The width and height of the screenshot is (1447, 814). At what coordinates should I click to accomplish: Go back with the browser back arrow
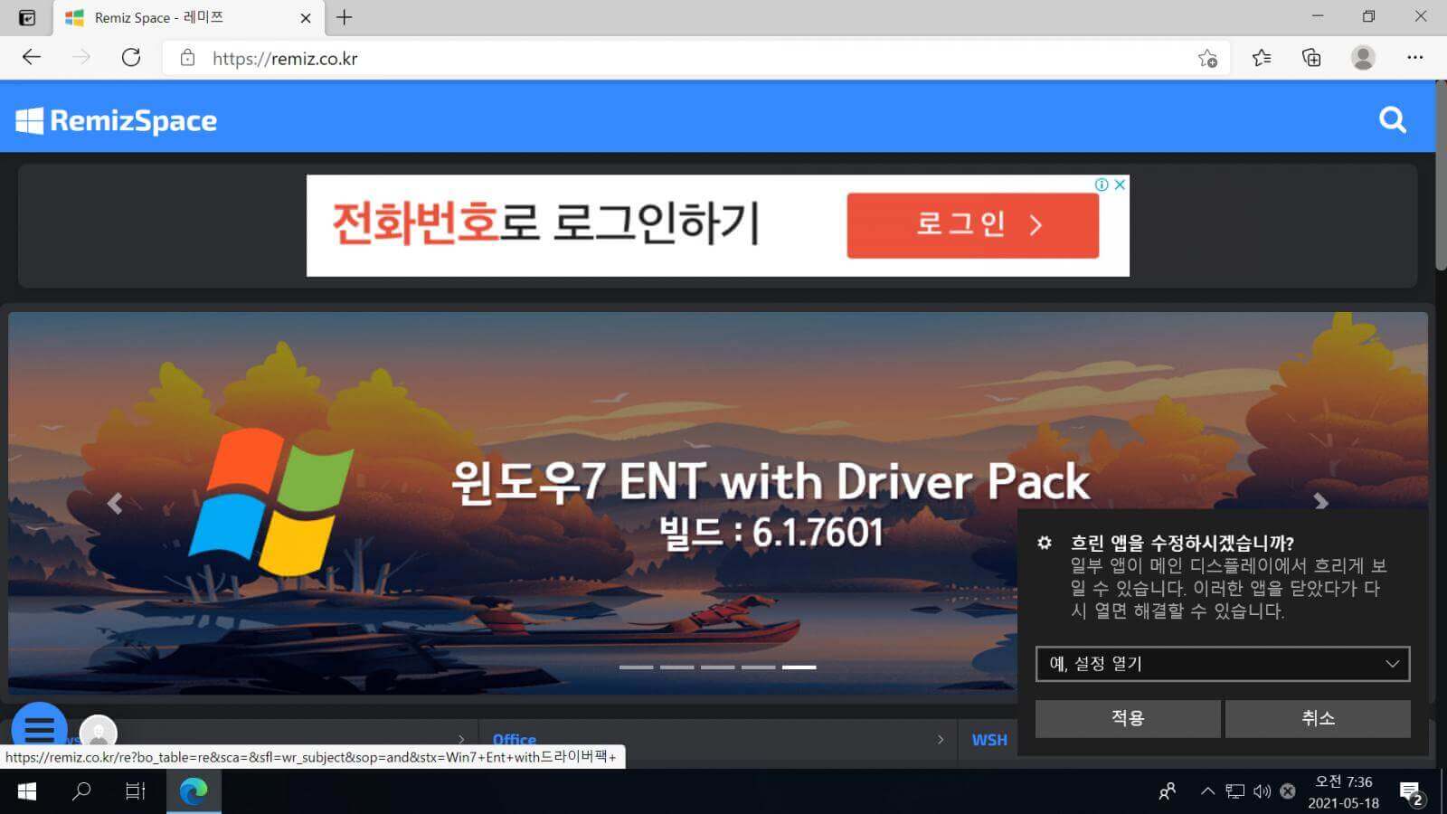32,58
